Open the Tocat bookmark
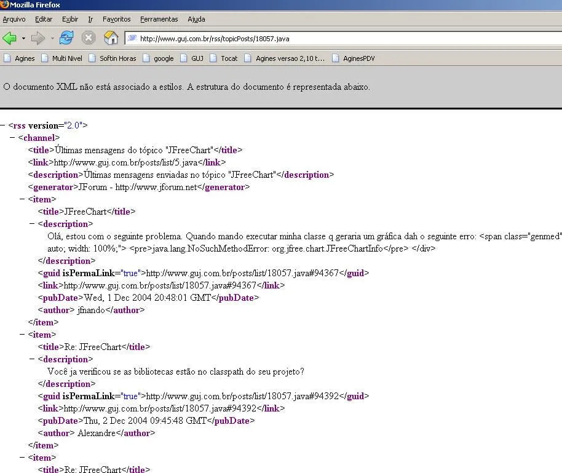Image resolution: width=562 pixels, height=473 pixels. click(223, 58)
